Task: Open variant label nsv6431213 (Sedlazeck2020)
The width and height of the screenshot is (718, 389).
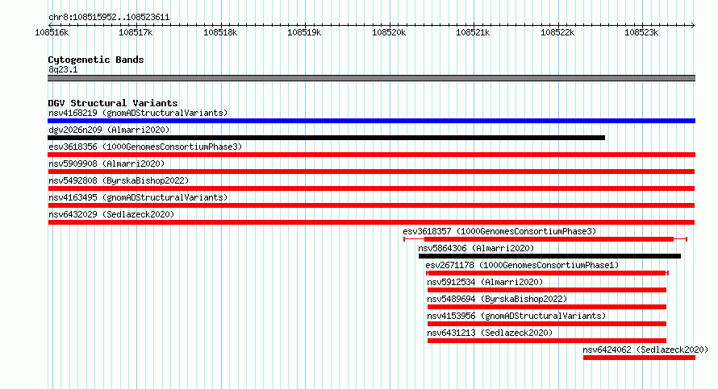Action: click(x=490, y=333)
